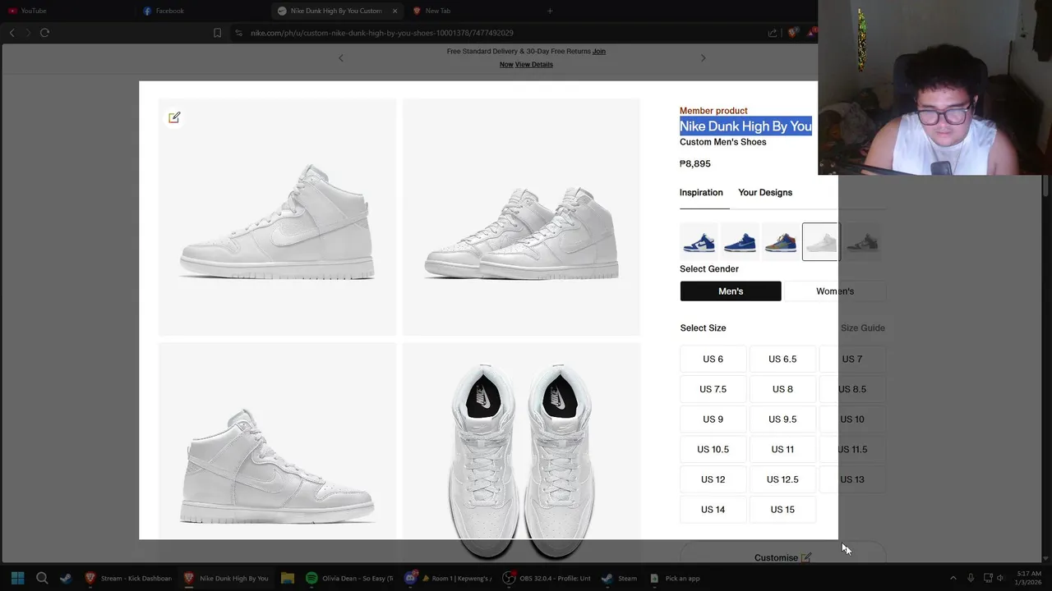Image resolution: width=1052 pixels, height=591 pixels.
Task: Switch to the Stream - Kick Dashboard taskbar window
Action: [128, 578]
